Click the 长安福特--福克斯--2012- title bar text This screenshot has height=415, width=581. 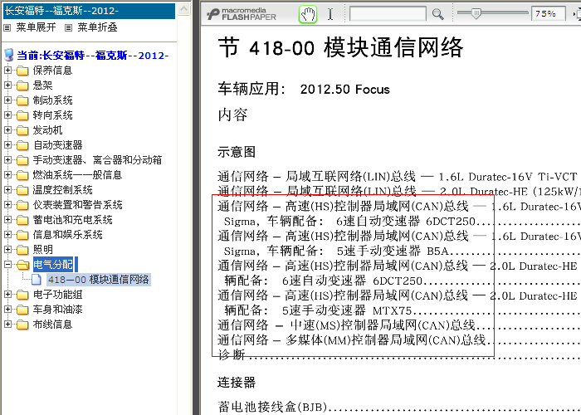tap(61, 10)
